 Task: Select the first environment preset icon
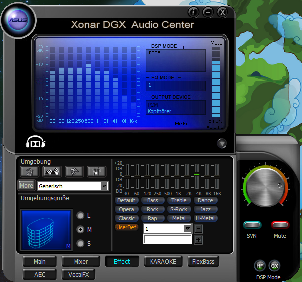click(x=29, y=171)
